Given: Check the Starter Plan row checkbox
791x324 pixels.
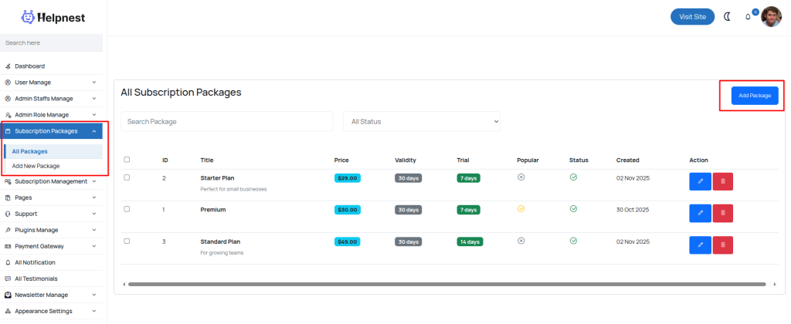Looking at the screenshot, I should [x=127, y=177].
